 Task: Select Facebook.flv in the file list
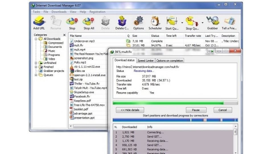[x=82, y=96]
